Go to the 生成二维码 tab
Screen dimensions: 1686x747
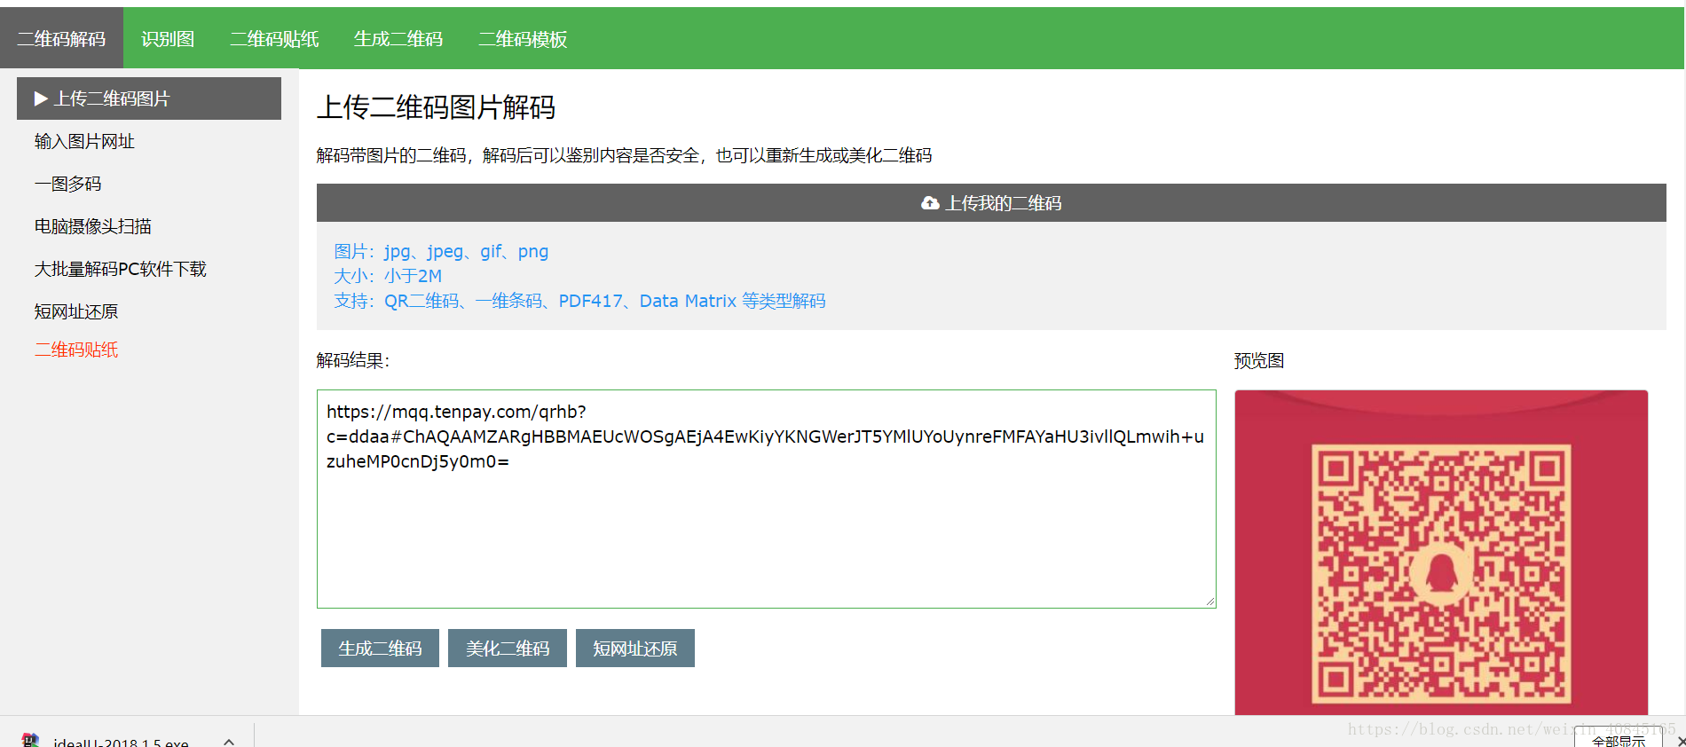(x=398, y=38)
